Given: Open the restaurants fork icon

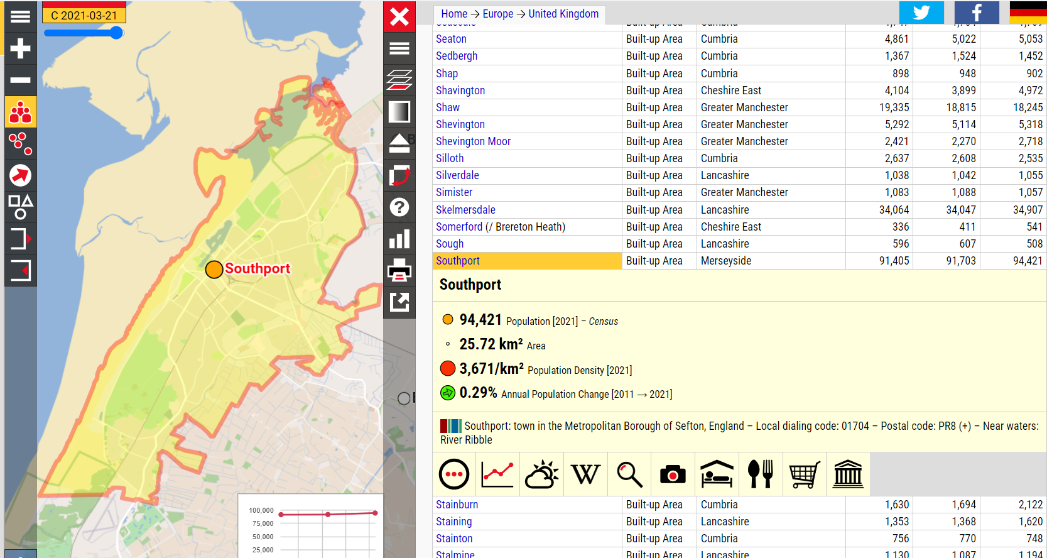Looking at the screenshot, I should coord(761,474).
